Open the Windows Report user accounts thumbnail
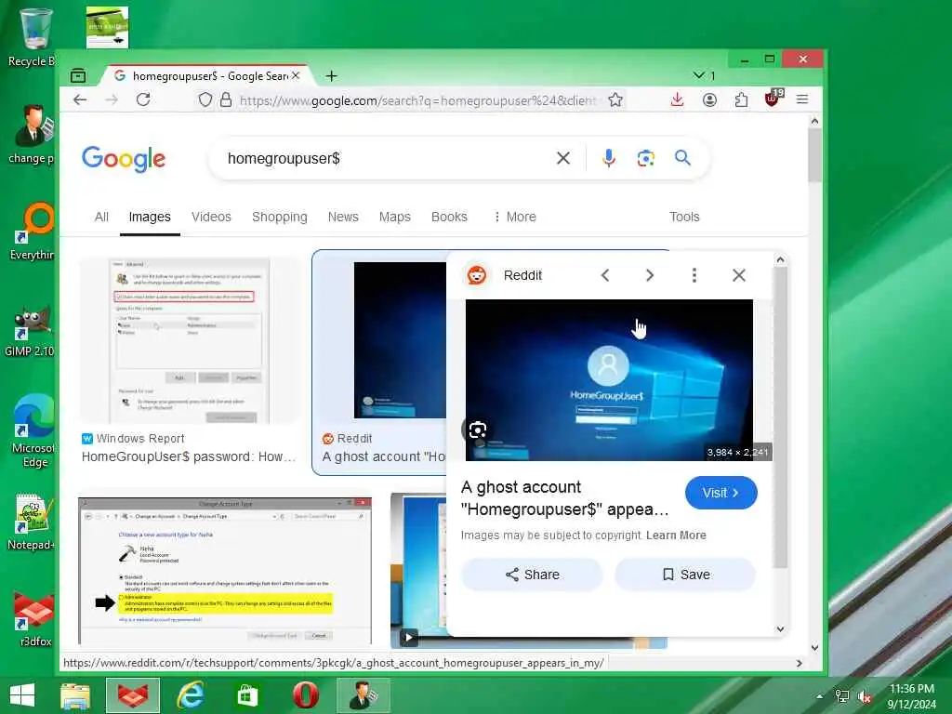This screenshot has height=714, width=952. click(190, 340)
